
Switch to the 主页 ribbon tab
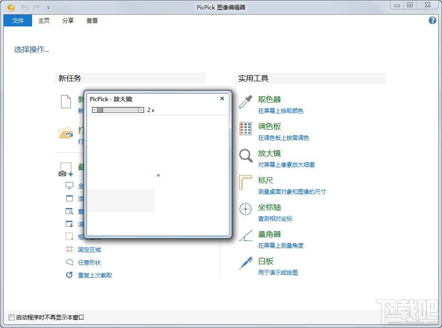43,20
